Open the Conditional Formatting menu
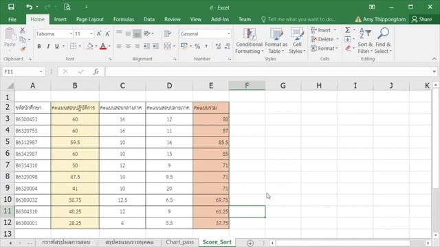The width and height of the screenshot is (440, 247). 249,41
